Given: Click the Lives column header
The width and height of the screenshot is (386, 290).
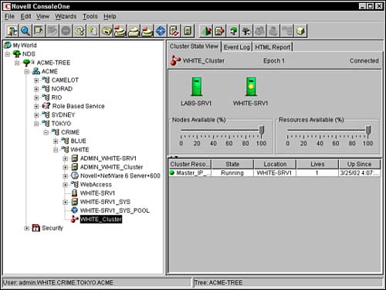Looking at the screenshot, I should [317, 164].
